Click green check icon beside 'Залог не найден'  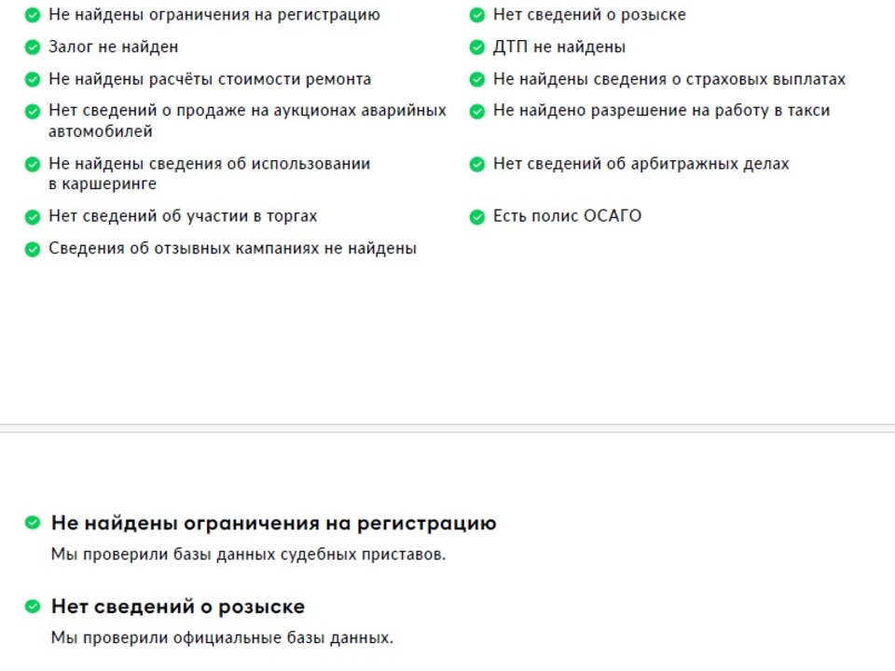coord(33,47)
